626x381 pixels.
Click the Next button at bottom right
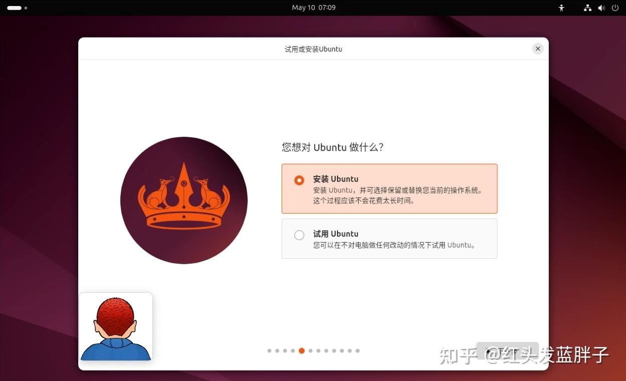point(507,350)
